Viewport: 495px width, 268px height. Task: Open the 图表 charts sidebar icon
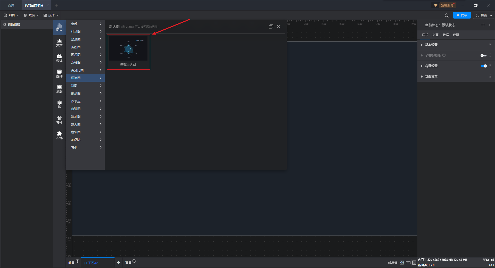pyautogui.click(x=59, y=27)
